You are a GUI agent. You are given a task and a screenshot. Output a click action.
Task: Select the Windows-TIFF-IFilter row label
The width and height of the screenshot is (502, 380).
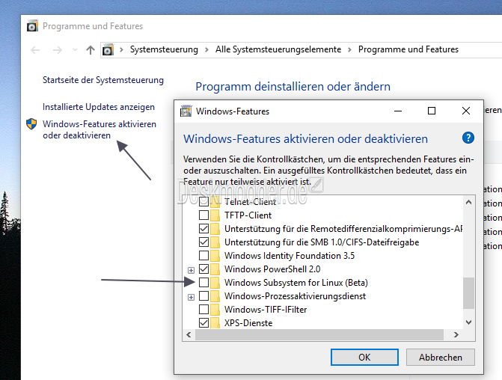(x=266, y=310)
